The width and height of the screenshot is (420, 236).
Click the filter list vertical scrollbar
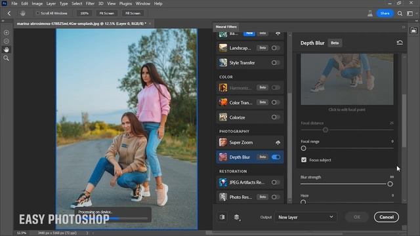(289, 146)
